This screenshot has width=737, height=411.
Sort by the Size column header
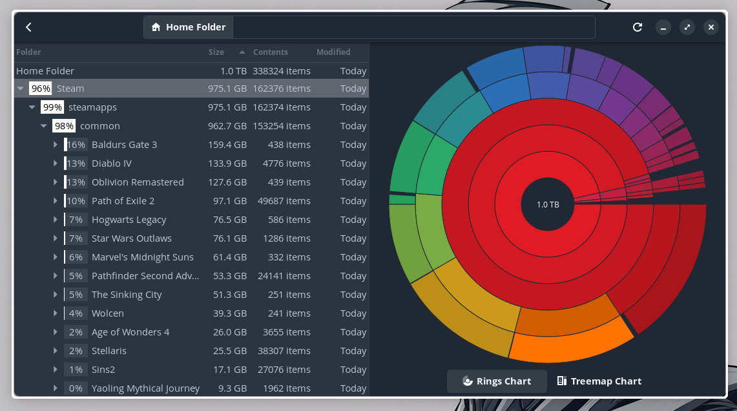[x=216, y=52]
